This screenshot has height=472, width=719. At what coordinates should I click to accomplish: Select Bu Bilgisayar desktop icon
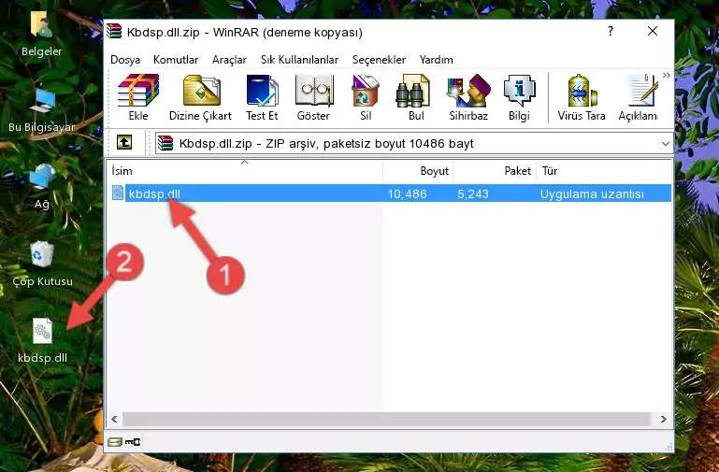[42, 110]
